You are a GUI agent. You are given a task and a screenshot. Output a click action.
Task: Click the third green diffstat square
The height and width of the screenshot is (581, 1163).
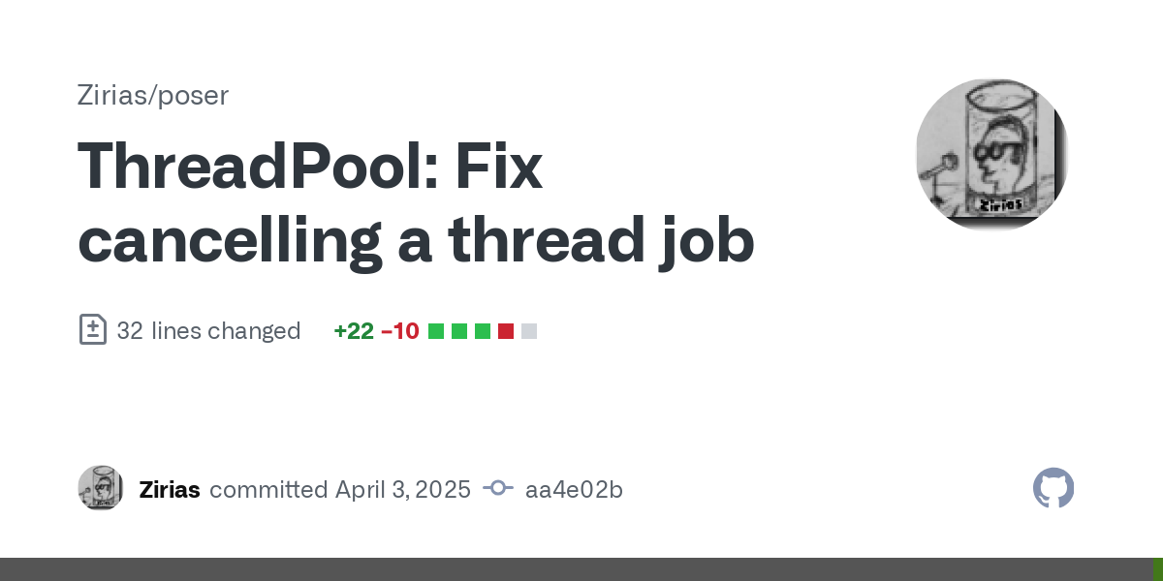click(x=483, y=331)
